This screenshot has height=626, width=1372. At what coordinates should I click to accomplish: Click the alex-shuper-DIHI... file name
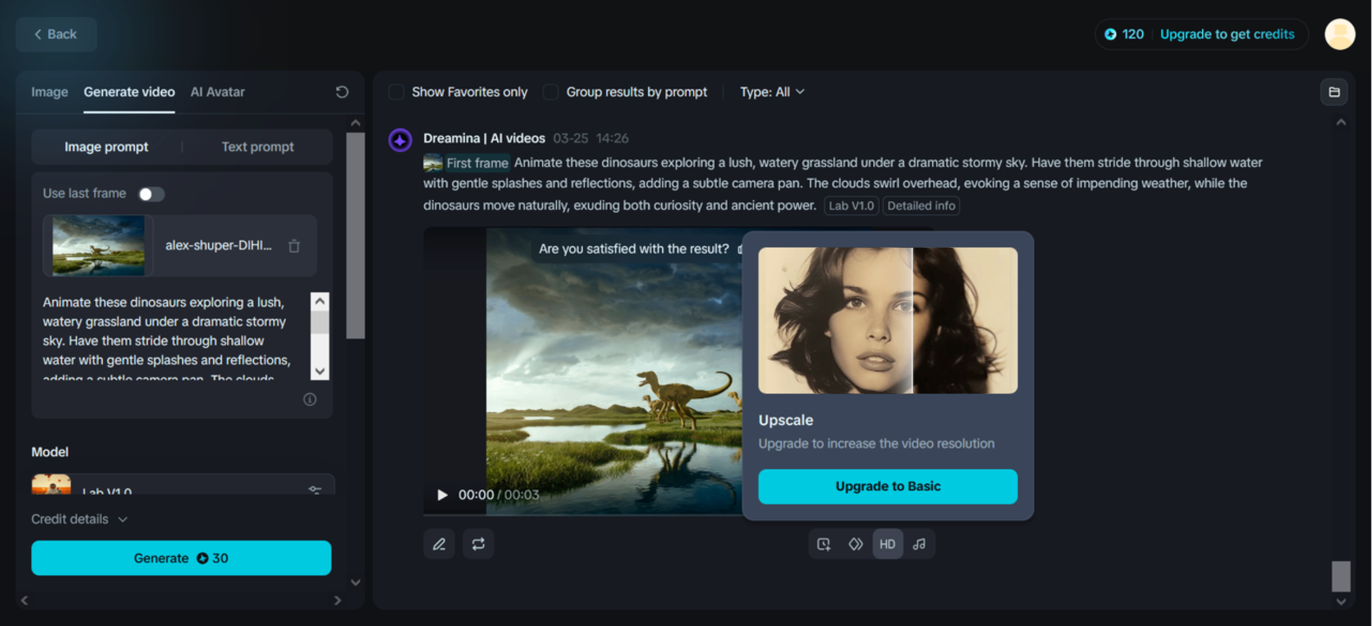click(218, 245)
